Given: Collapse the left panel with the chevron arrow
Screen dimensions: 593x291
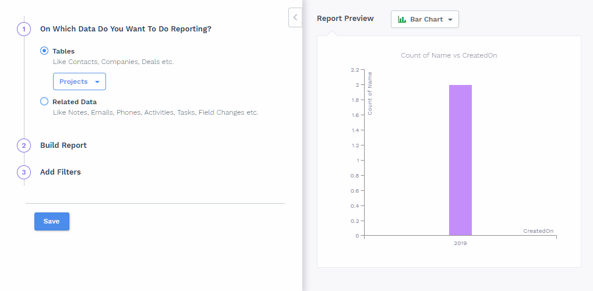Looking at the screenshot, I should pos(295,17).
